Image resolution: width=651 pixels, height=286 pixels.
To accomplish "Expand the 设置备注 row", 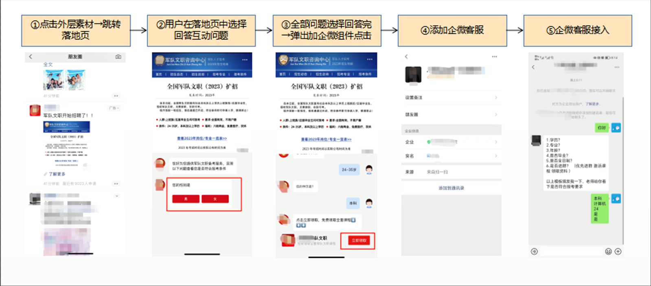I will (451, 98).
